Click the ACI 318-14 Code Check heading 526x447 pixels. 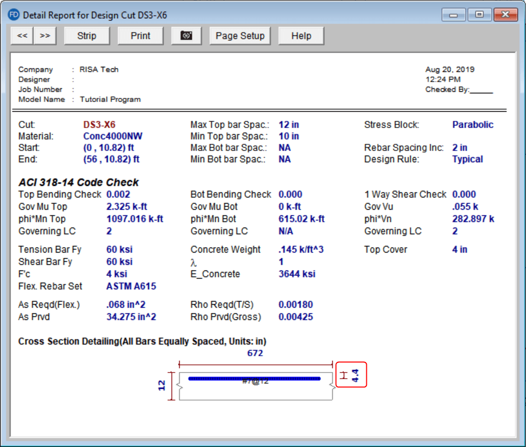[79, 182]
